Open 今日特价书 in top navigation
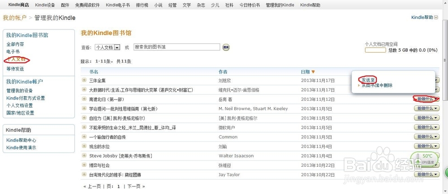 click(x=250, y=5)
